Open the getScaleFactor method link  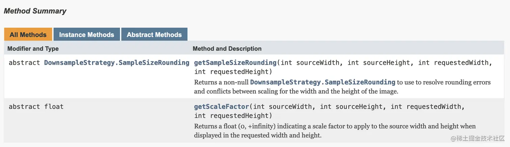[x=221, y=107]
